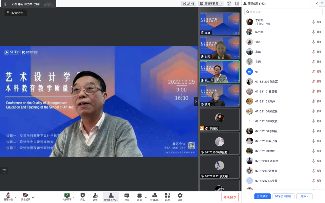
Task: Open the Chat (聊天) icon
Action: pyautogui.click(x=127, y=196)
